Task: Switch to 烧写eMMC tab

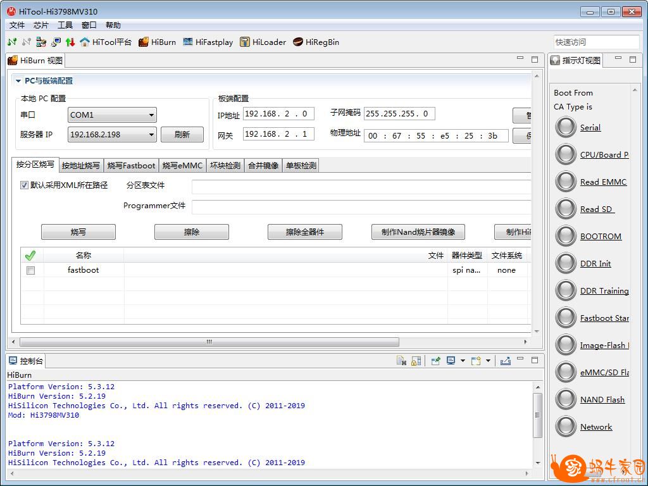Action: point(182,166)
